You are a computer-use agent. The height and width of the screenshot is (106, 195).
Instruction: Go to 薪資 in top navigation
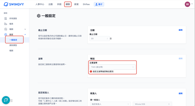[76, 4]
